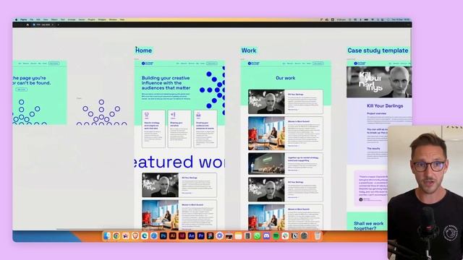Select the middle service card on Home
This screenshot has width=463, height=260.
pyautogui.click(x=179, y=129)
